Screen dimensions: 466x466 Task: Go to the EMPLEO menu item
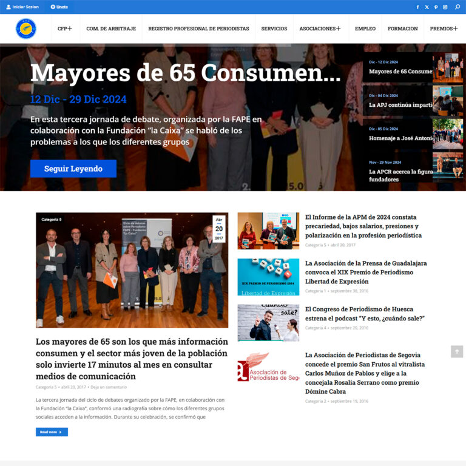(365, 29)
